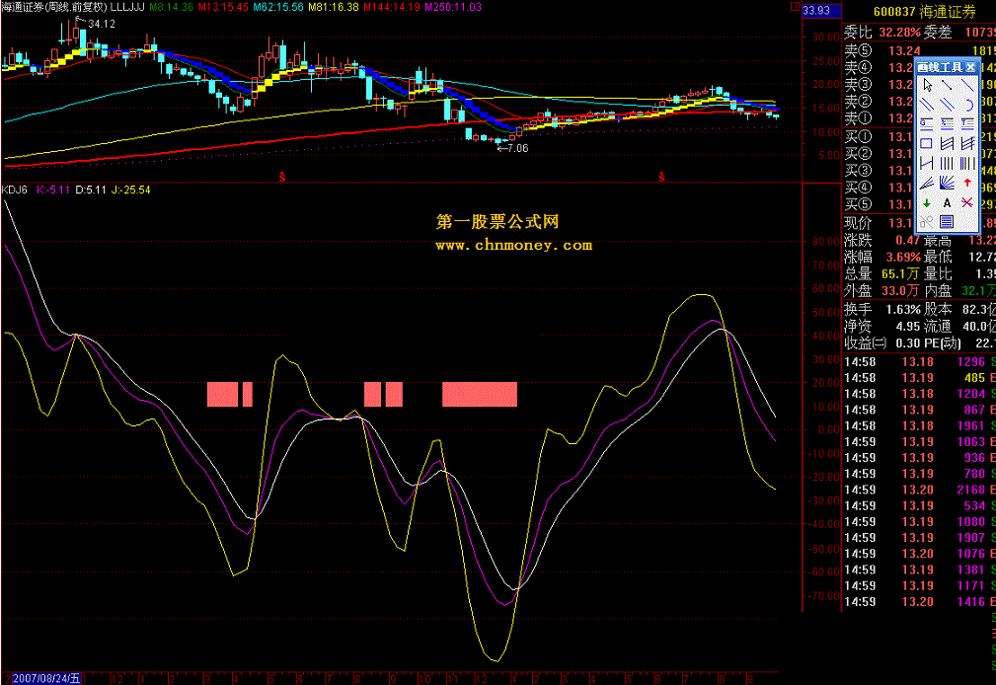Click the 外盘 33.0万 value
Image resolution: width=996 pixels, height=685 pixels.
(x=900, y=290)
